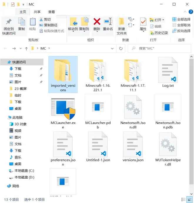Open the New Item dropdown in ribbon

click(131, 19)
